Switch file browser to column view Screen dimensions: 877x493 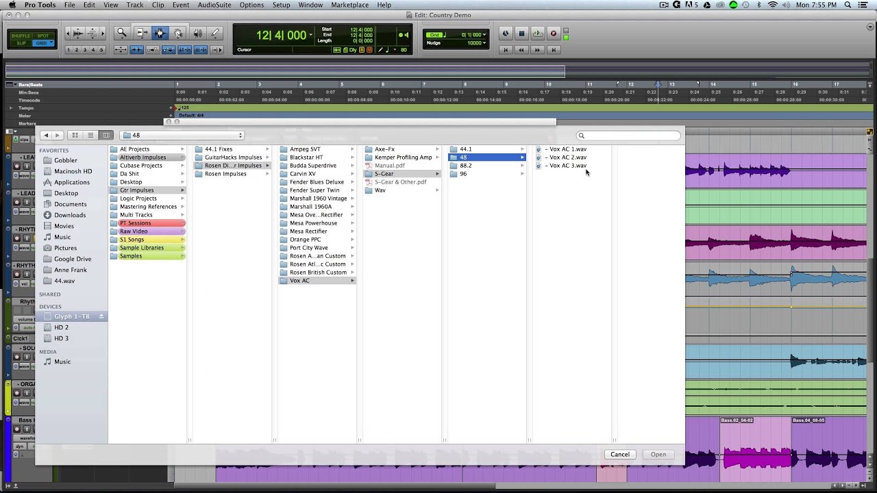[x=106, y=136]
